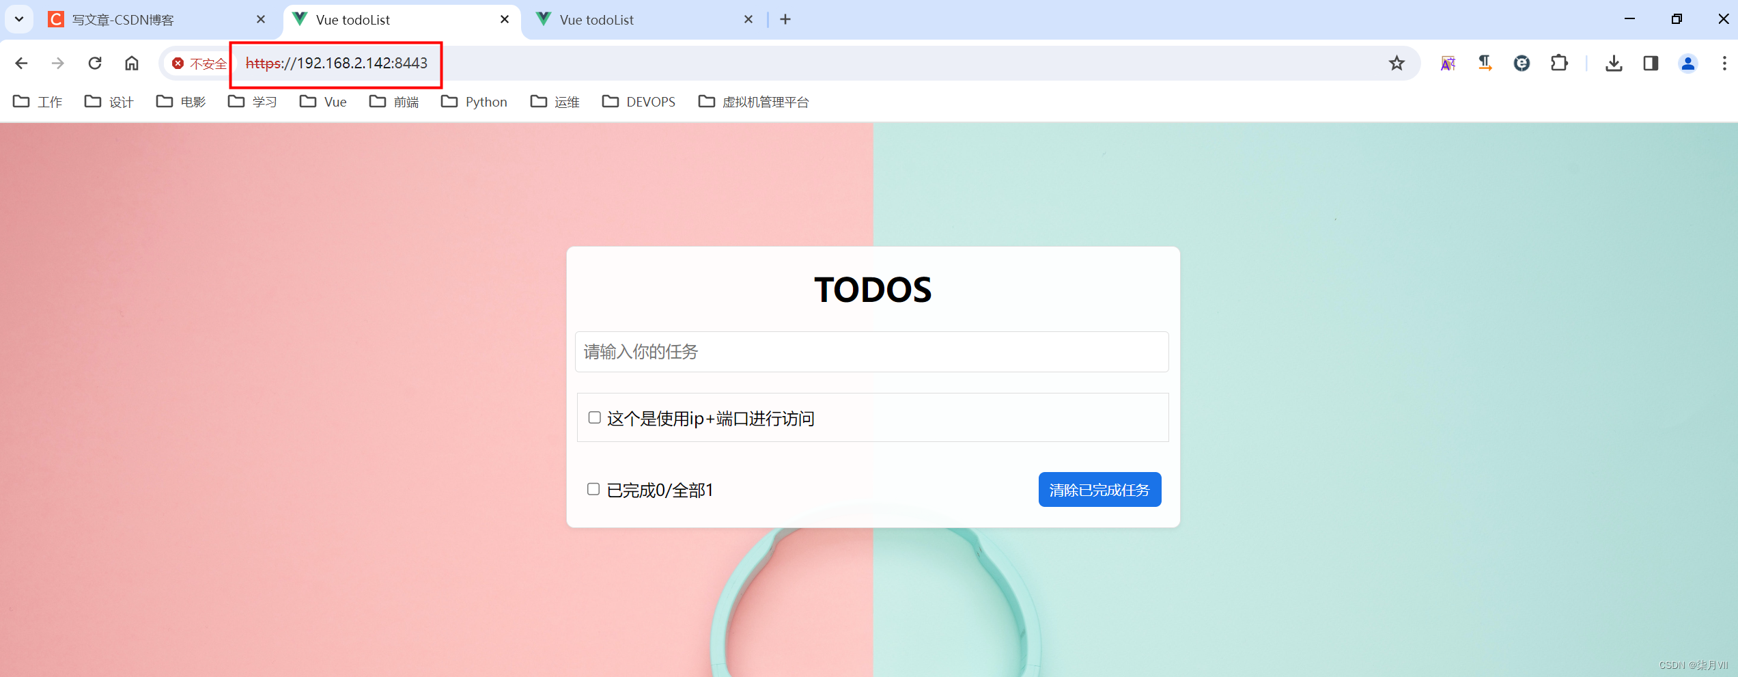This screenshot has height=677, width=1738.
Task: Open the Python bookmarks folder
Action: 474,102
